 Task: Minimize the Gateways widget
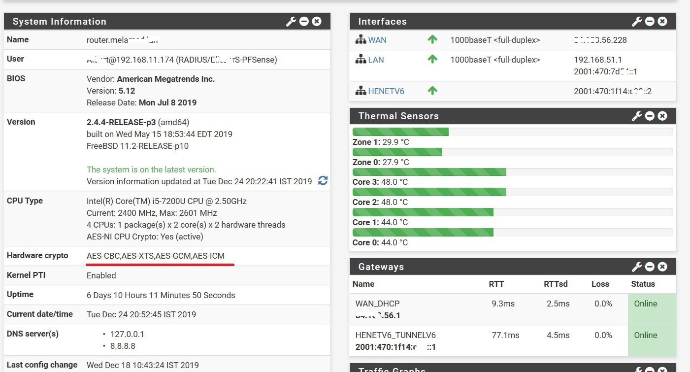point(650,267)
